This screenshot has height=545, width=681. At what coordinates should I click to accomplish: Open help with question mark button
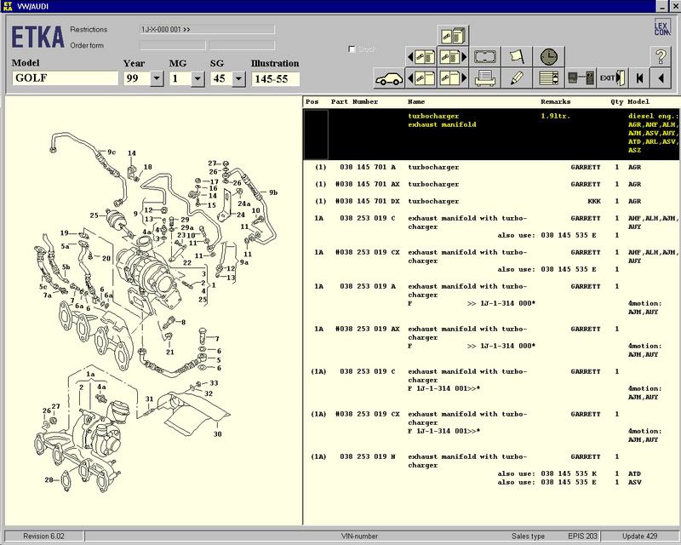tap(661, 56)
